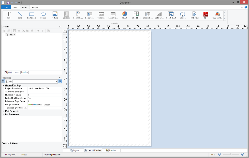Open the Properties object selector dropdown

(x=56, y=81)
